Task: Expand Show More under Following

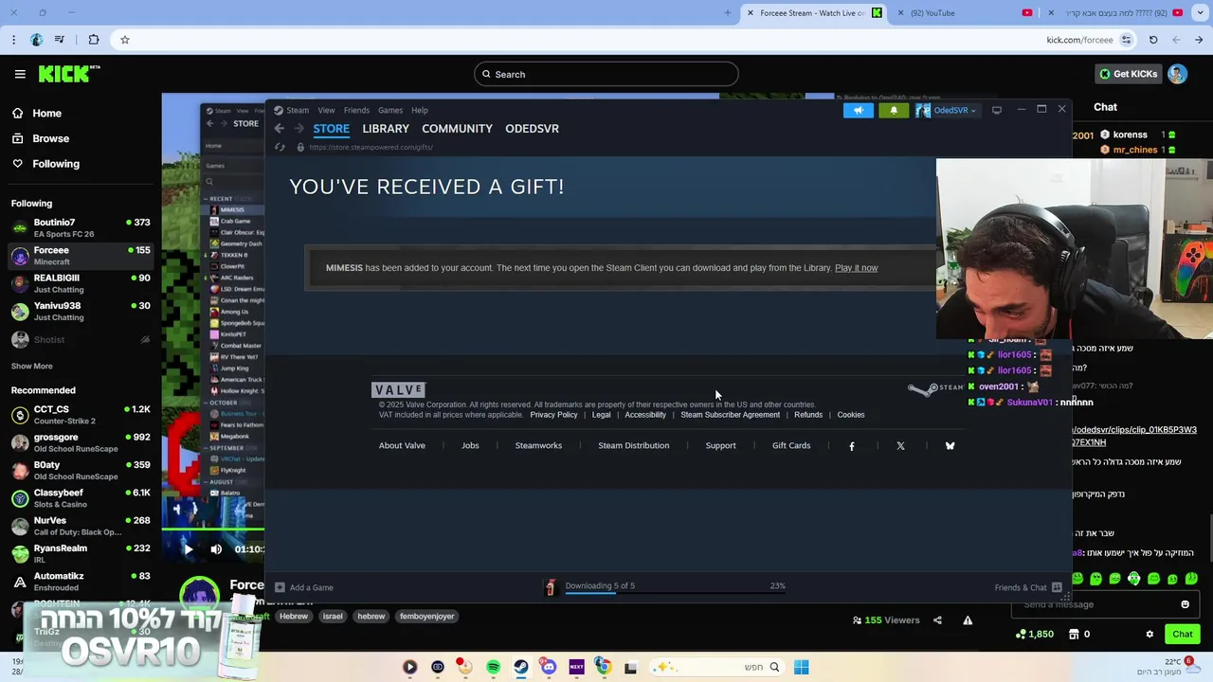Action: [x=32, y=366]
